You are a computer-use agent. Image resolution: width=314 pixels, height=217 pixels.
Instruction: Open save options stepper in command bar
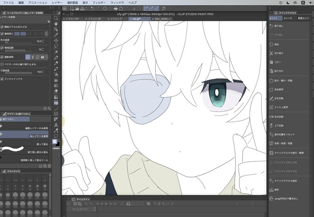86,8
